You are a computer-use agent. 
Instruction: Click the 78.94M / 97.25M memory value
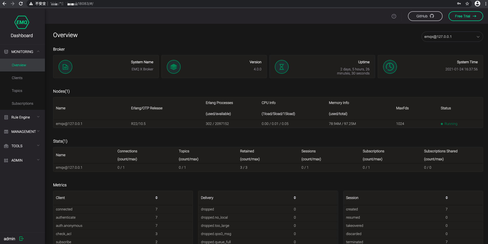(342, 124)
